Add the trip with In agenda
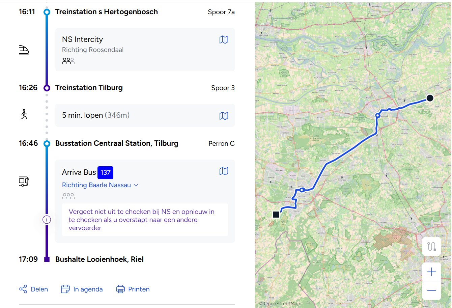This screenshot has height=308, width=452. click(x=82, y=289)
